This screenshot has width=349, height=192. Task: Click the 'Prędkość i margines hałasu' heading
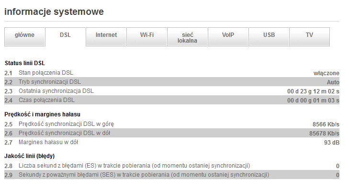click(38, 114)
